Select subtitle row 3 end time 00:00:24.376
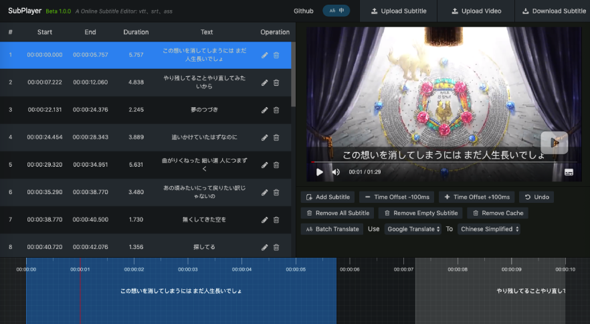The height and width of the screenshot is (324, 590). click(90, 110)
